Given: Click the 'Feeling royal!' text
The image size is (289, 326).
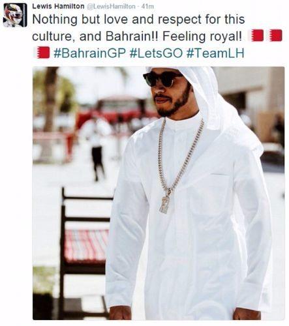Looking at the screenshot, I should pyautogui.click(x=202, y=37).
